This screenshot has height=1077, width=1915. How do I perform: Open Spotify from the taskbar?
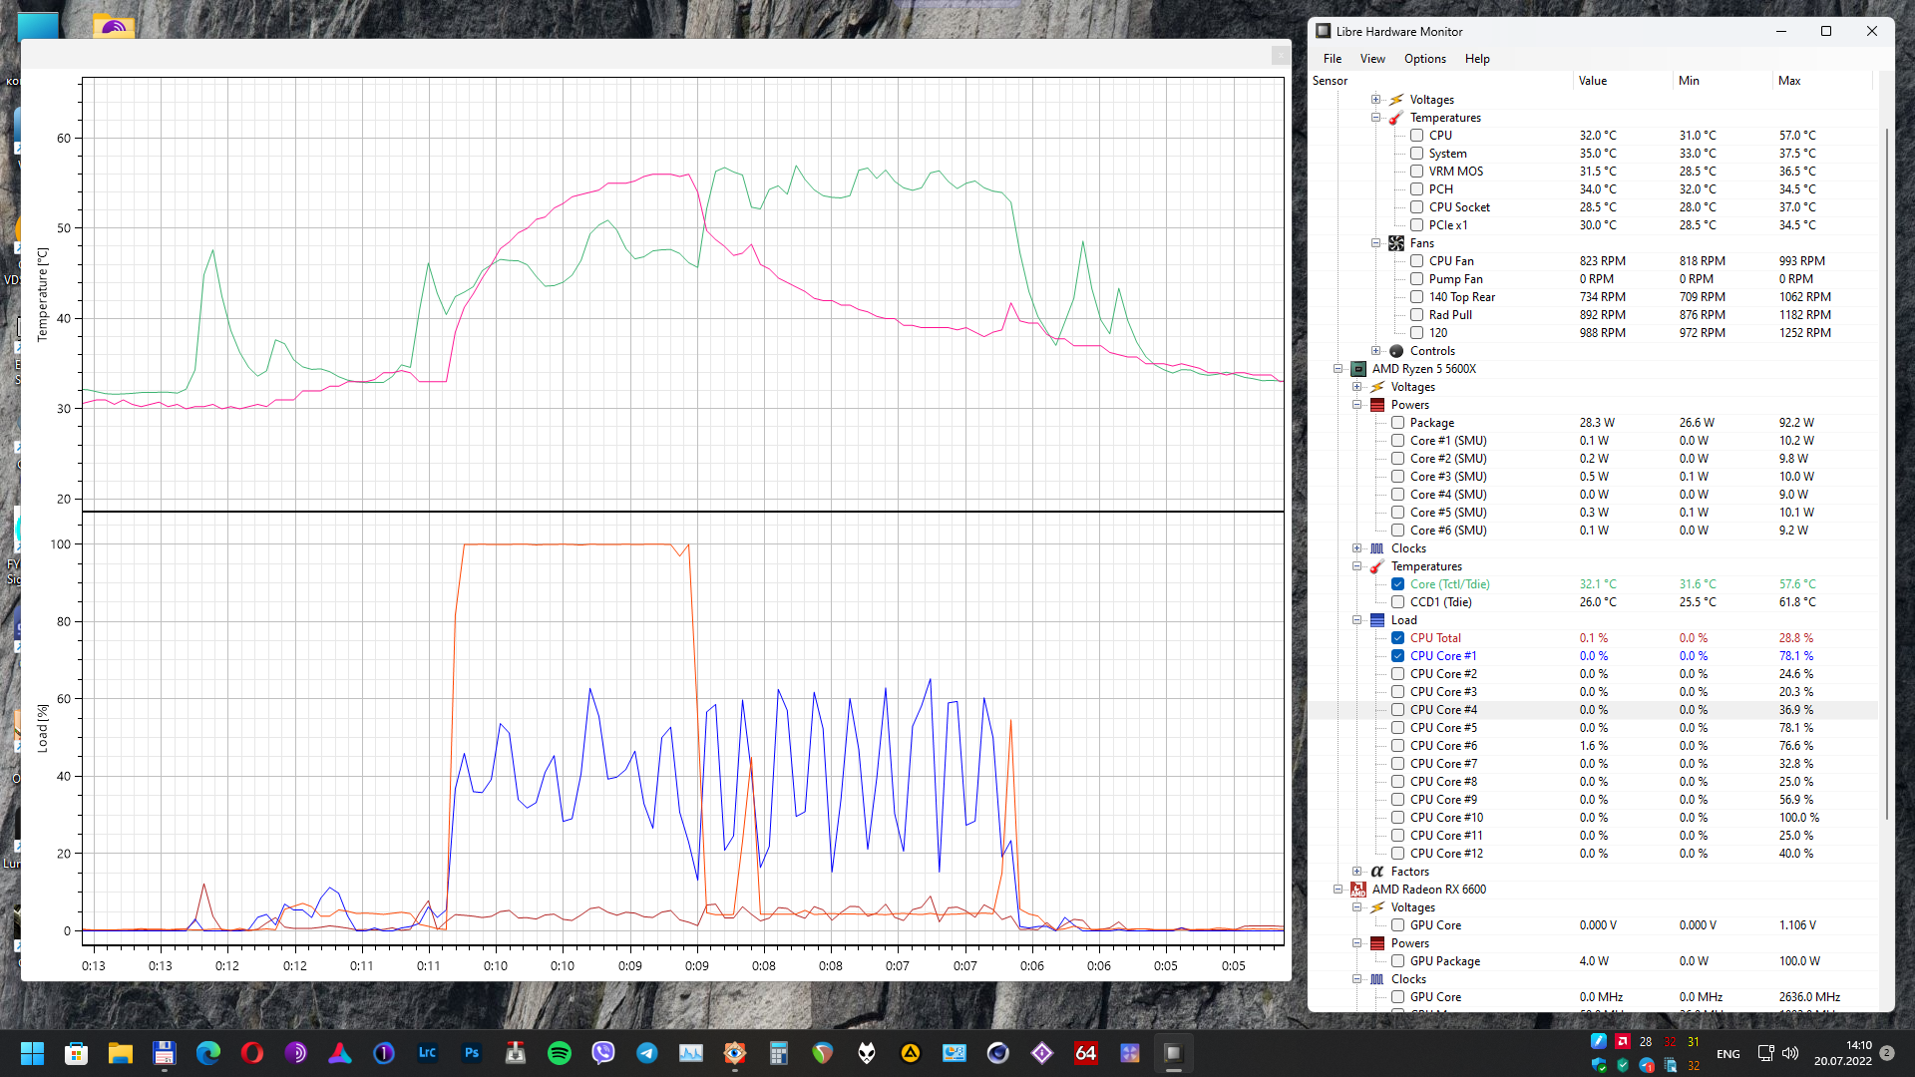559,1053
